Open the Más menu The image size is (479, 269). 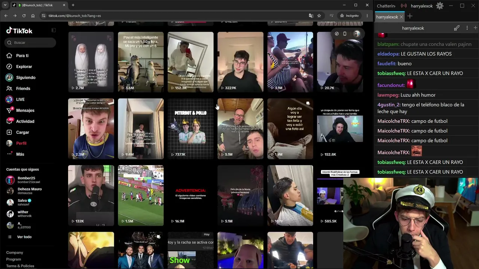20,154
